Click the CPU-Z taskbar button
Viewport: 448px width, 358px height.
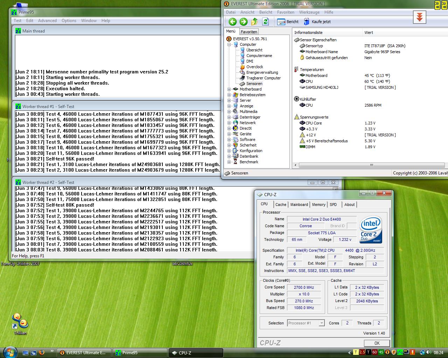[x=196, y=353]
